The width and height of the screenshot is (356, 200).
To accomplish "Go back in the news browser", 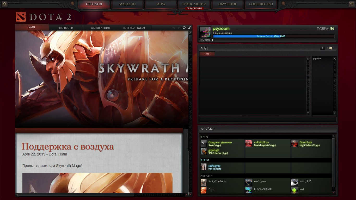I will [x=174, y=28].
